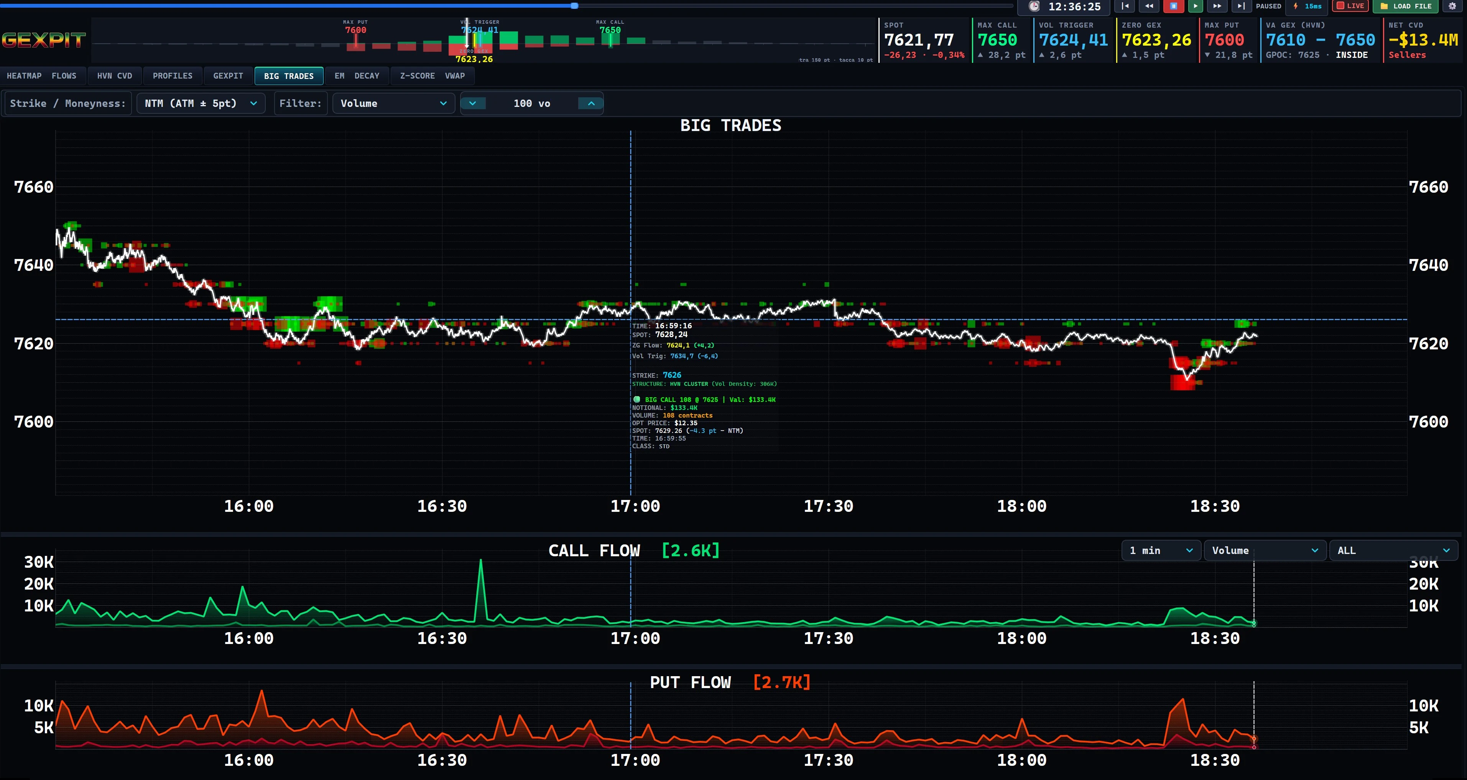Fast forward the replay
The width and height of the screenshot is (1467, 780).
pyautogui.click(x=1217, y=6)
